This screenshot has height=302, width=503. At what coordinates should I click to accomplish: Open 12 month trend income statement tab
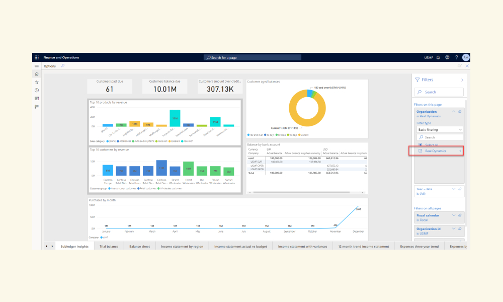pos(364,246)
